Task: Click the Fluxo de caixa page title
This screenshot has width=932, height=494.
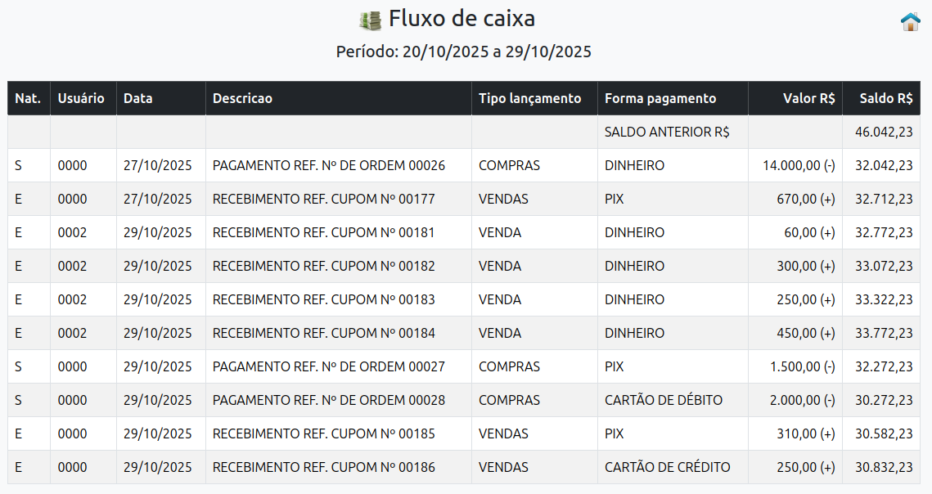Action: tap(461, 18)
